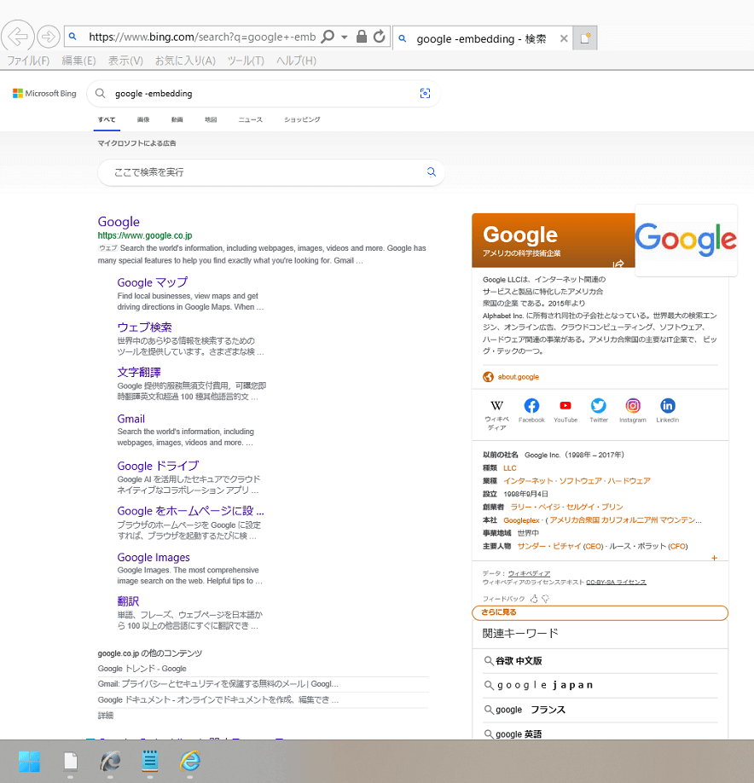This screenshot has width=754, height=783.
Task: Open the Google ドライブ sublink
Action: coord(159,466)
